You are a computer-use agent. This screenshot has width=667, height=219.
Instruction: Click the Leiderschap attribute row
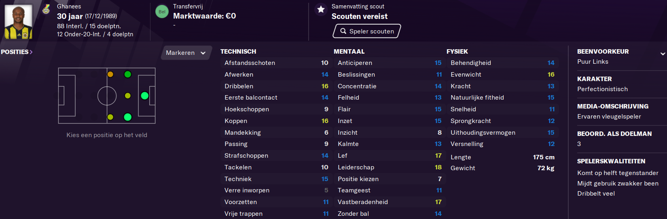pos(389,167)
